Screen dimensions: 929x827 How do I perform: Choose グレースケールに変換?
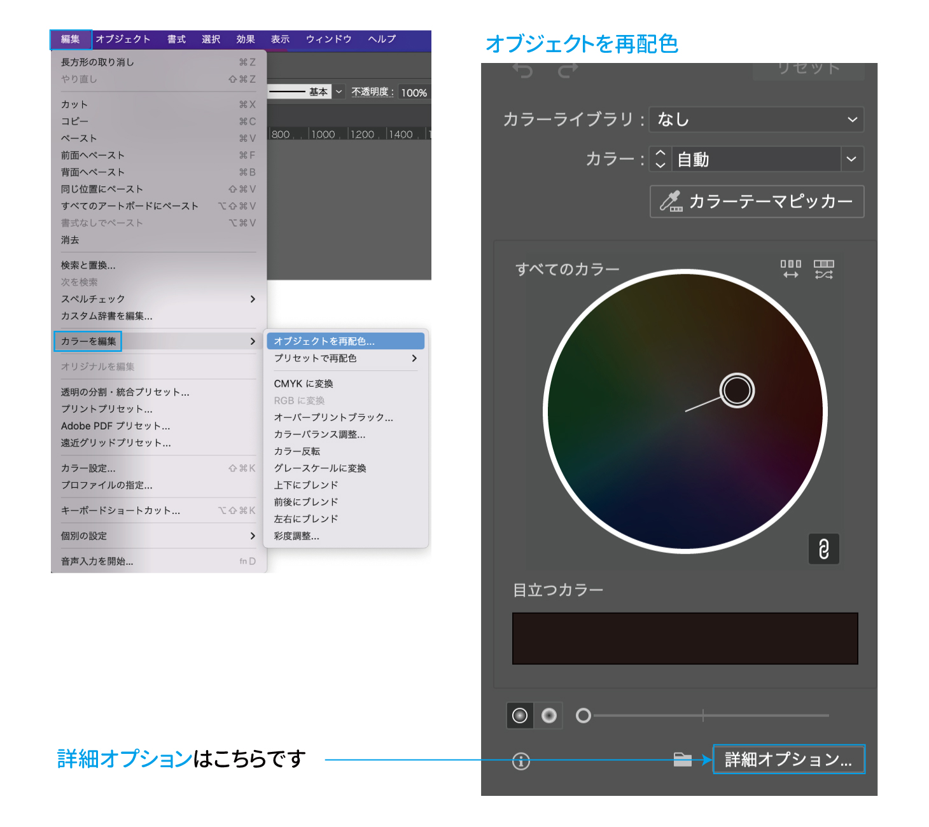click(x=346, y=468)
